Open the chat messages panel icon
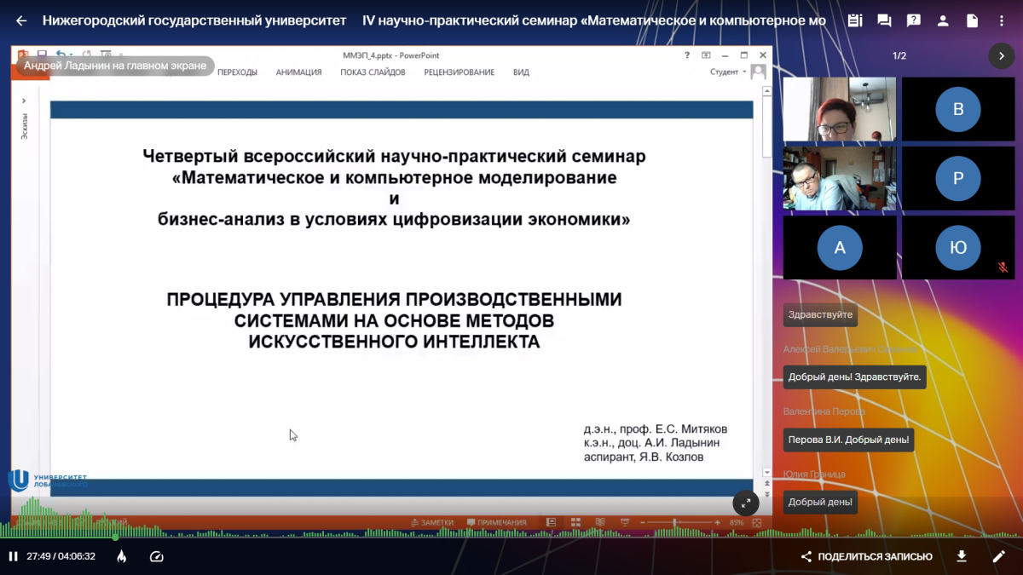This screenshot has height=575, width=1023. (884, 20)
